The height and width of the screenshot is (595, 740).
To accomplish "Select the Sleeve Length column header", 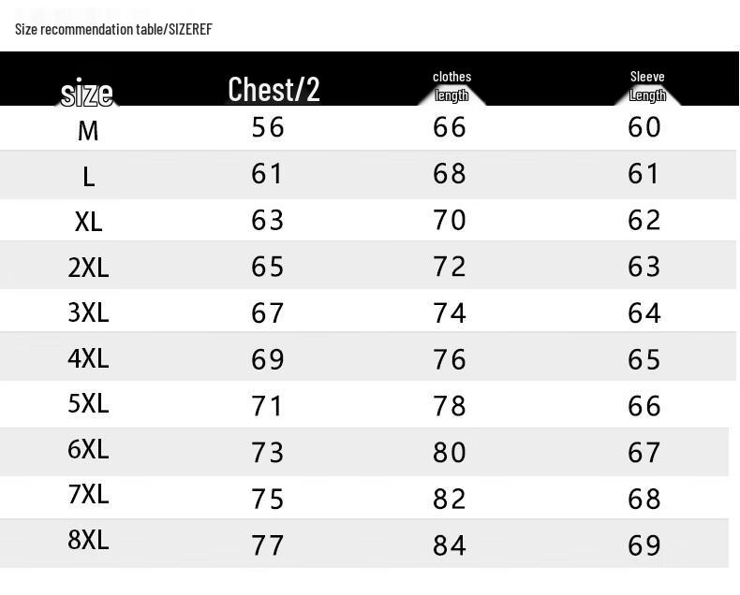I will [x=647, y=86].
